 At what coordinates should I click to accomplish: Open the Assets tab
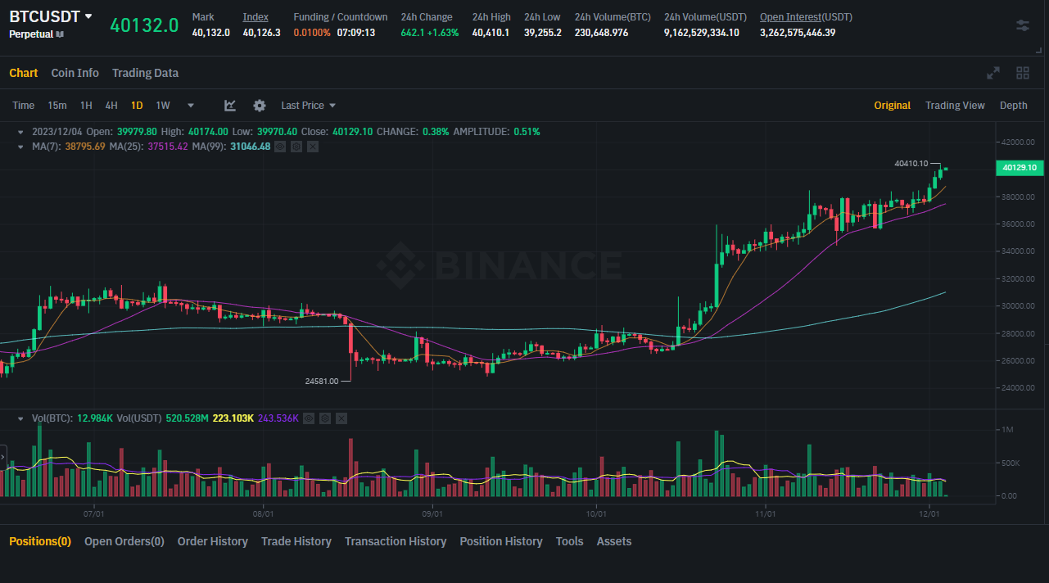[x=614, y=541]
